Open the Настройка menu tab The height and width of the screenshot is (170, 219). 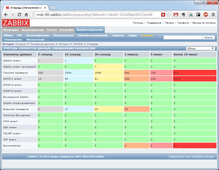point(66,30)
